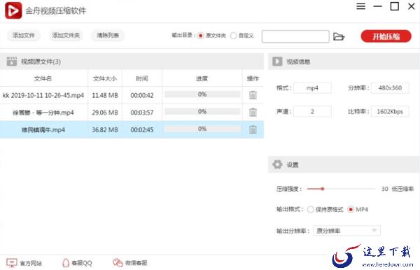Open the 微信客服 link

[x=136, y=263]
